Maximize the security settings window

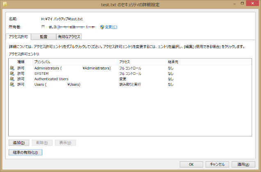click(x=242, y=4)
